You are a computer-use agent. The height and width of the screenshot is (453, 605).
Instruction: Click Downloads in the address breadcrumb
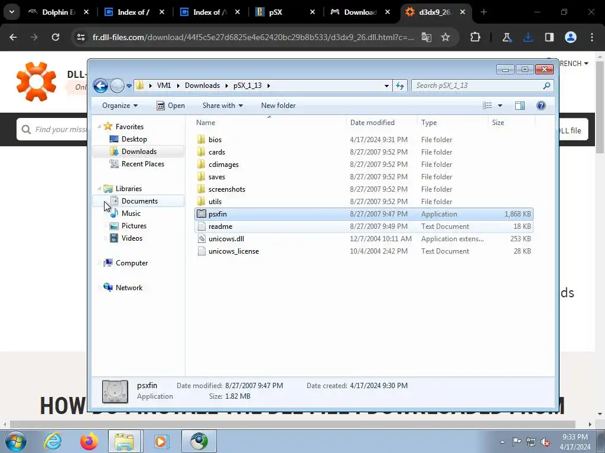coord(202,86)
